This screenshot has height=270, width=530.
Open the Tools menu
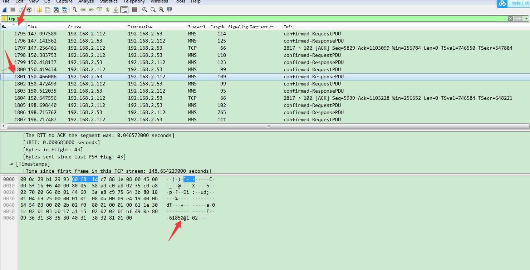[180, 2]
